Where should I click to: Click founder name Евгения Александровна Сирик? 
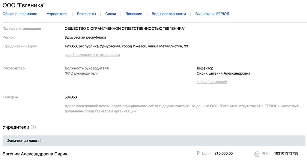click(x=35, y=154)
